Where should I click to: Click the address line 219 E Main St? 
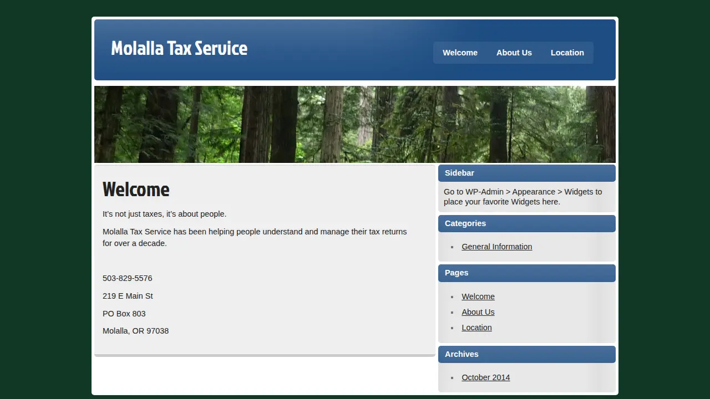click(128, 296)
